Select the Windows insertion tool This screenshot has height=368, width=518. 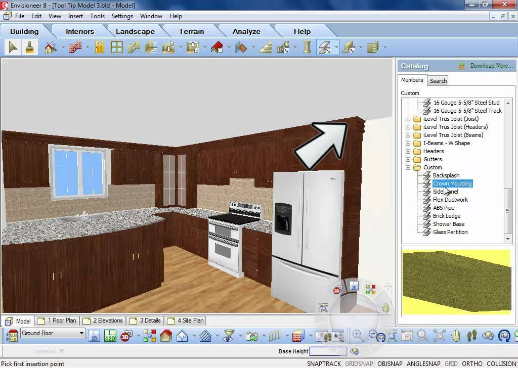point(117,47)
